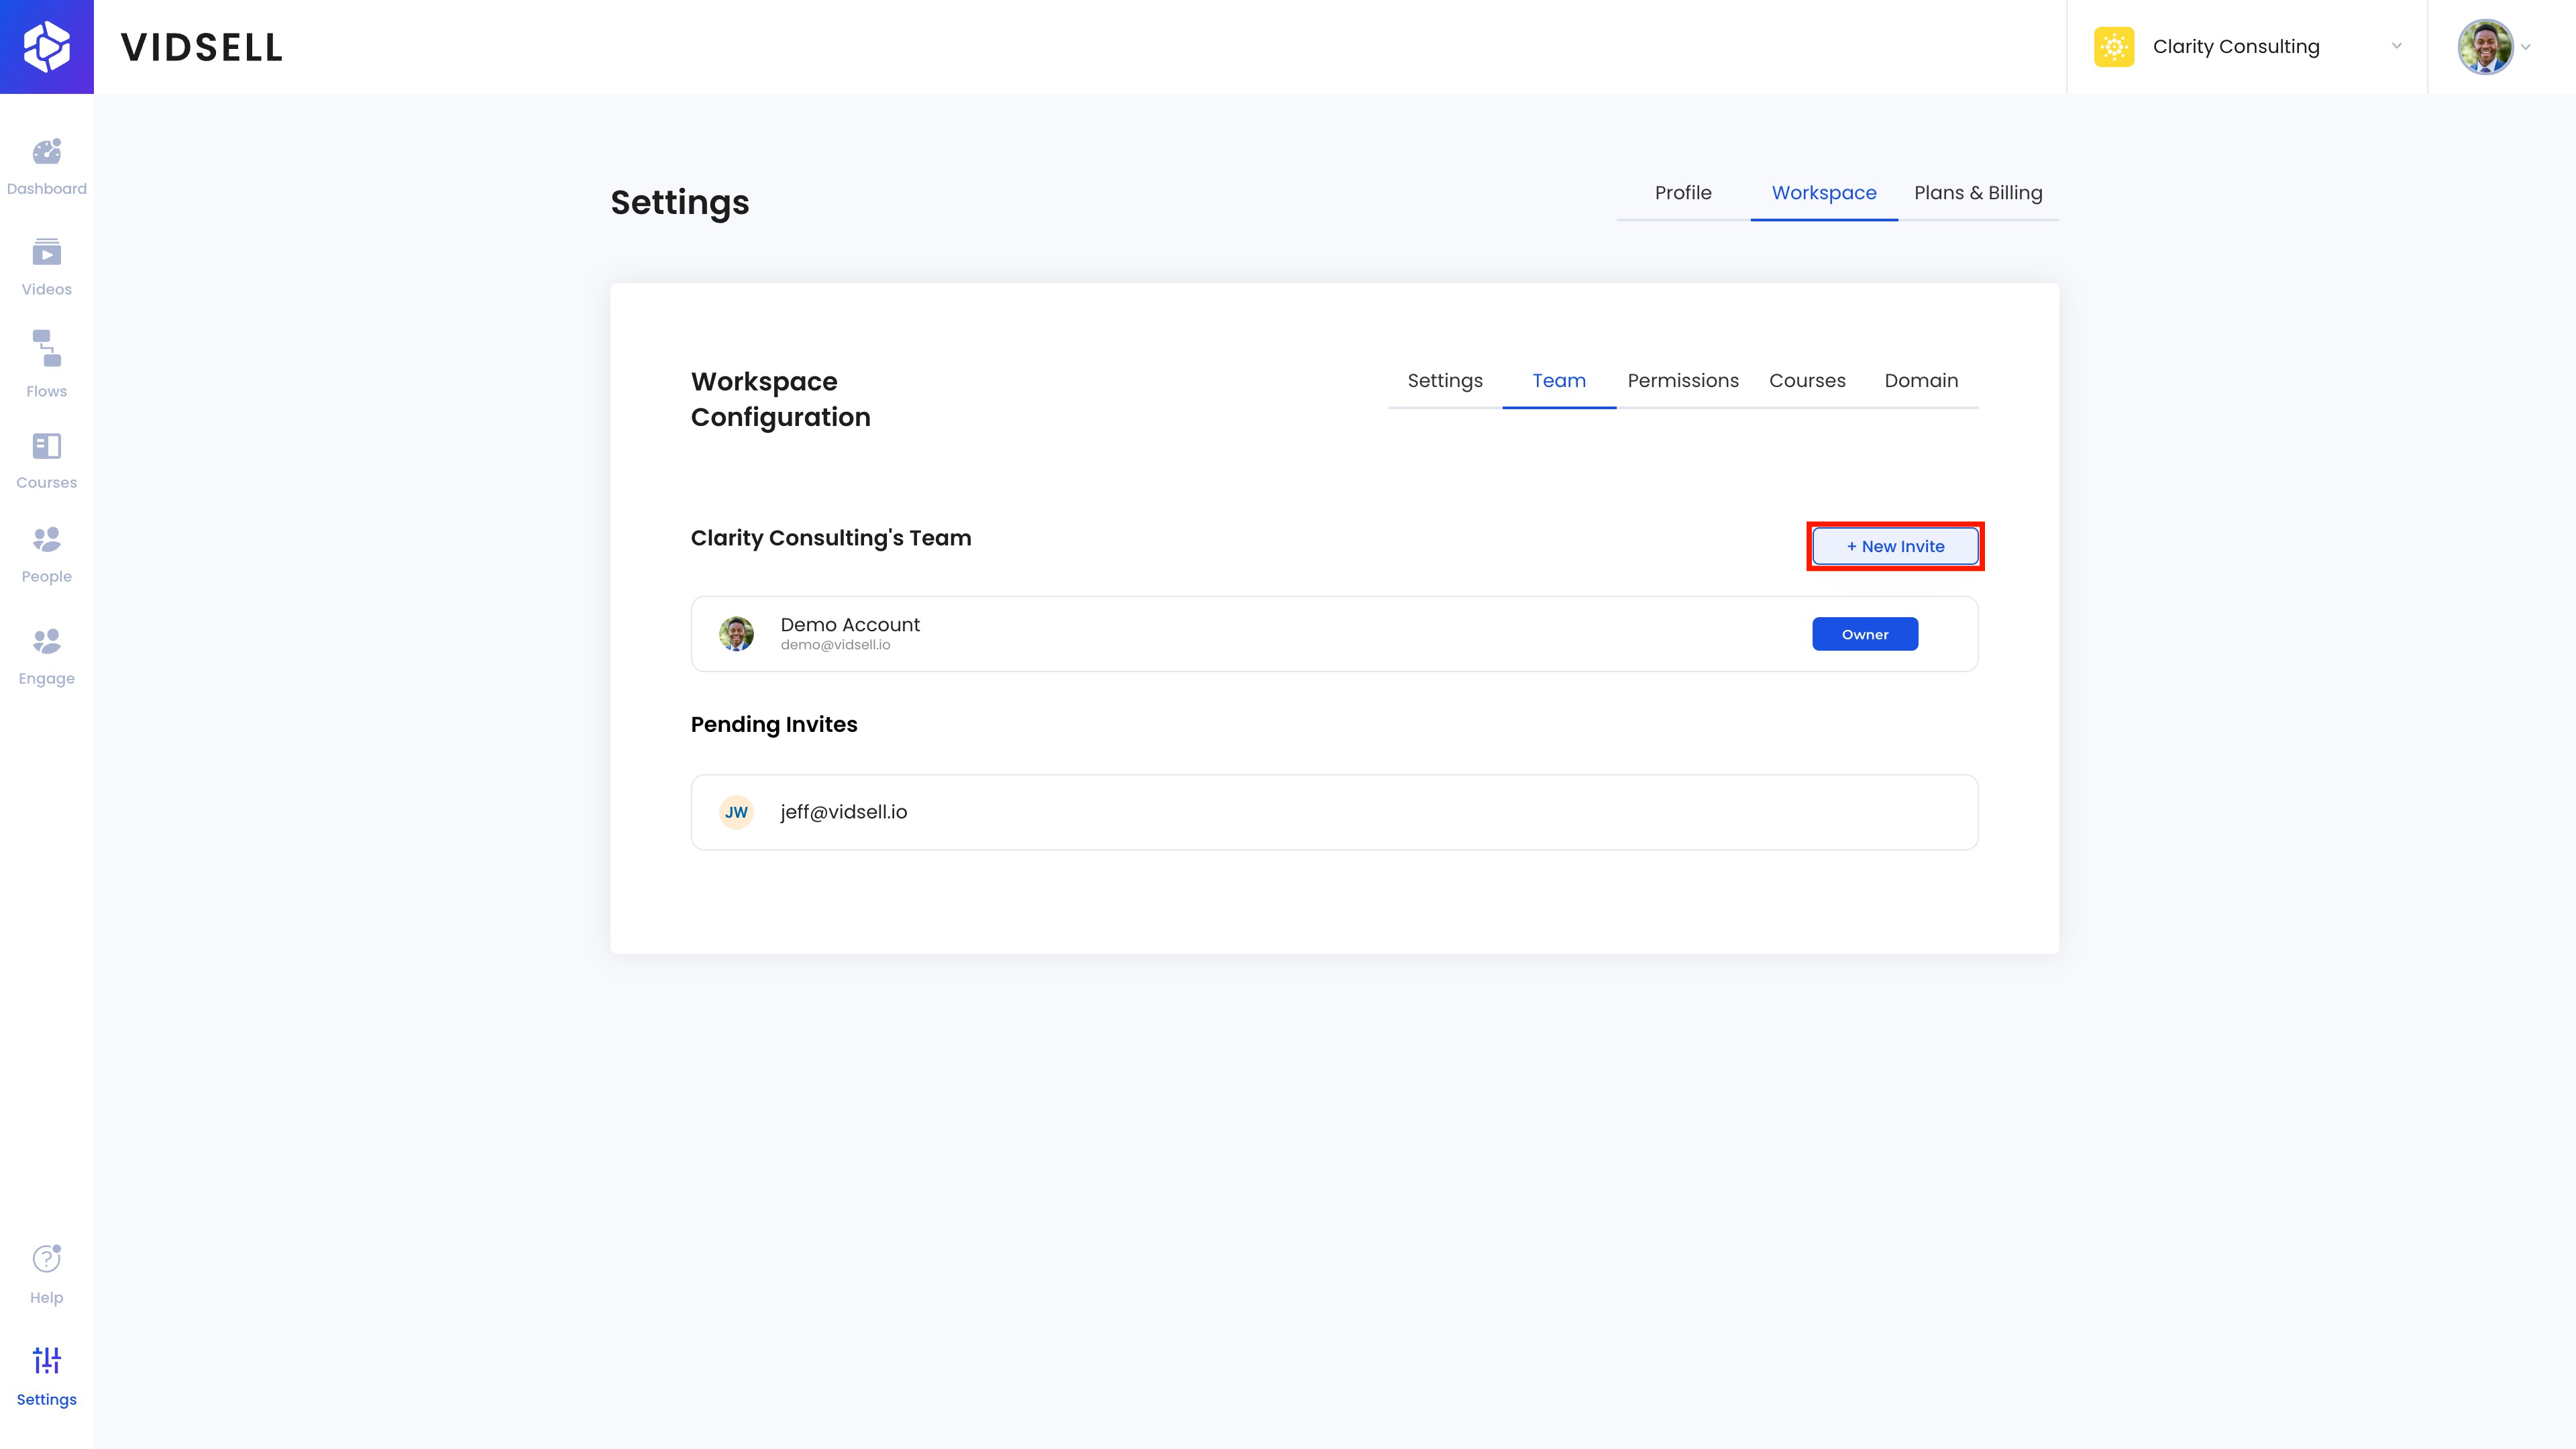Open the Domain sub-tab

(x=1921, y=381)
